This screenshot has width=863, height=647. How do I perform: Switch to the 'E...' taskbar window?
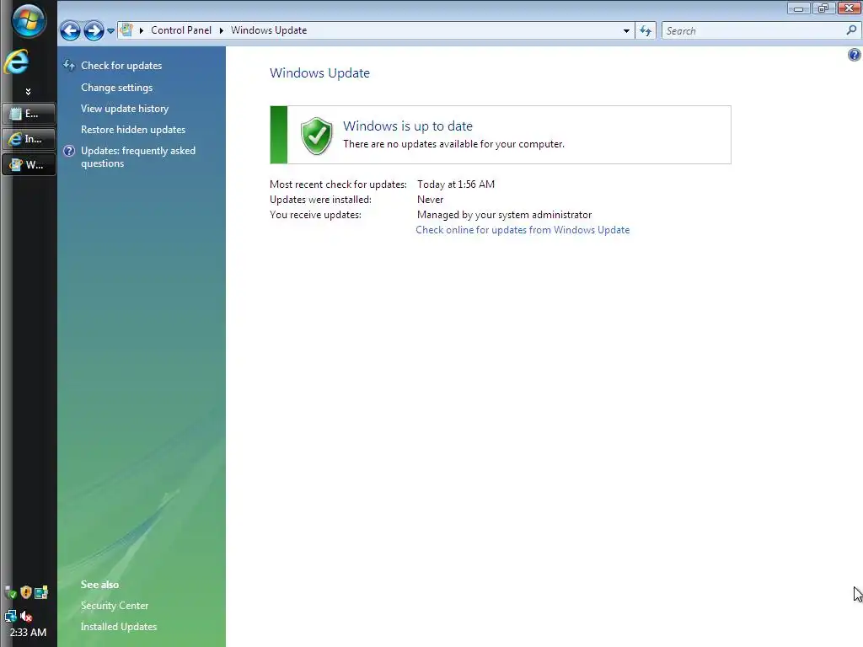click(x=29, y=114)
